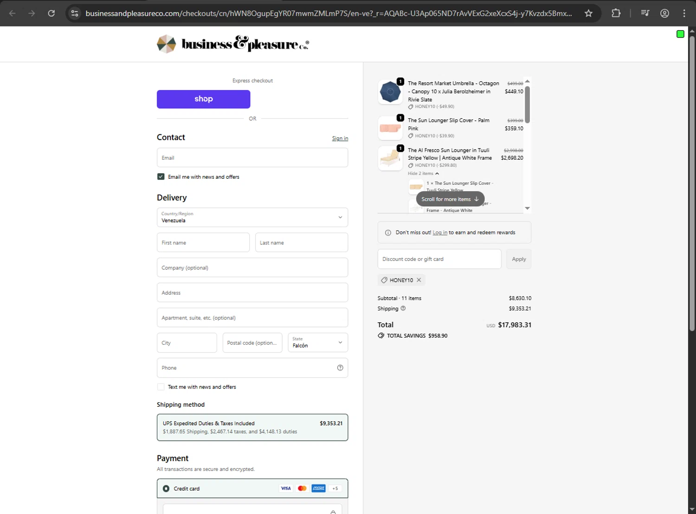Open the media control icon in toolbar
The width and height of the screenshot is (696, 514).
click(x=645, y=13)
